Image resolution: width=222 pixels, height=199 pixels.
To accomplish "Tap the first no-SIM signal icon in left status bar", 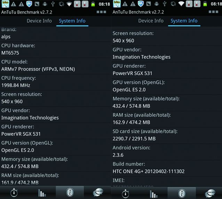I will [77, 4].
